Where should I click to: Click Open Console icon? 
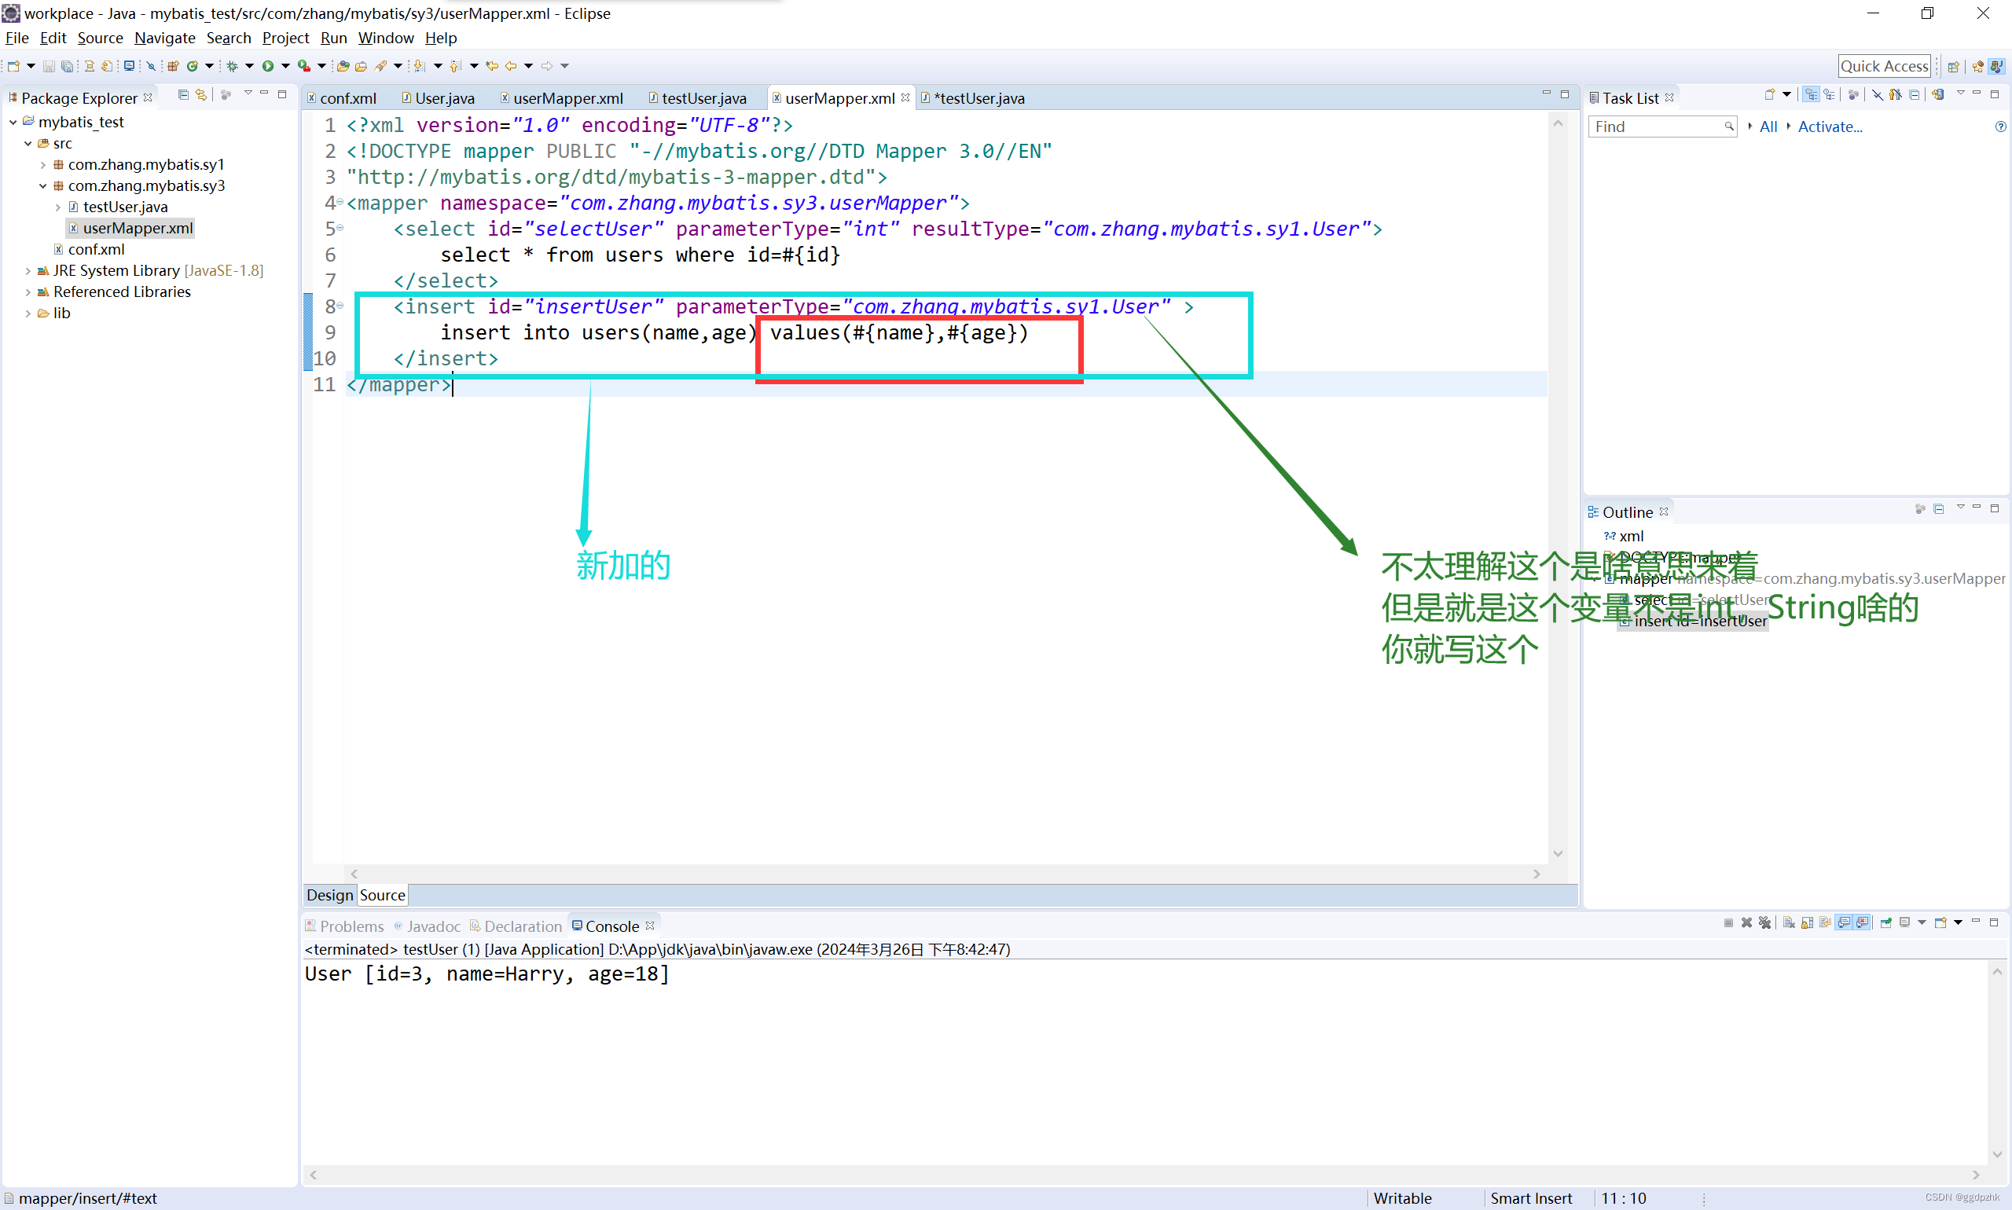pos(1941,923)
